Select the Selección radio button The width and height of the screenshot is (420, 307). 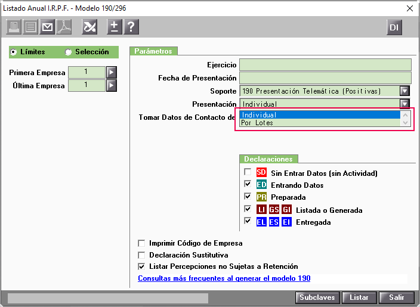[68, 52]
